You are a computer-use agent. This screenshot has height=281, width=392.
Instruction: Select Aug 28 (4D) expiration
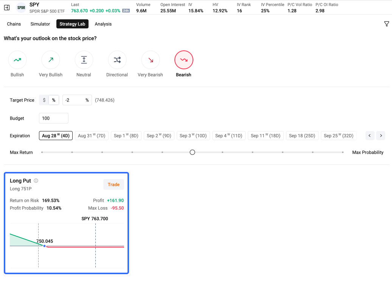(56, 136)
